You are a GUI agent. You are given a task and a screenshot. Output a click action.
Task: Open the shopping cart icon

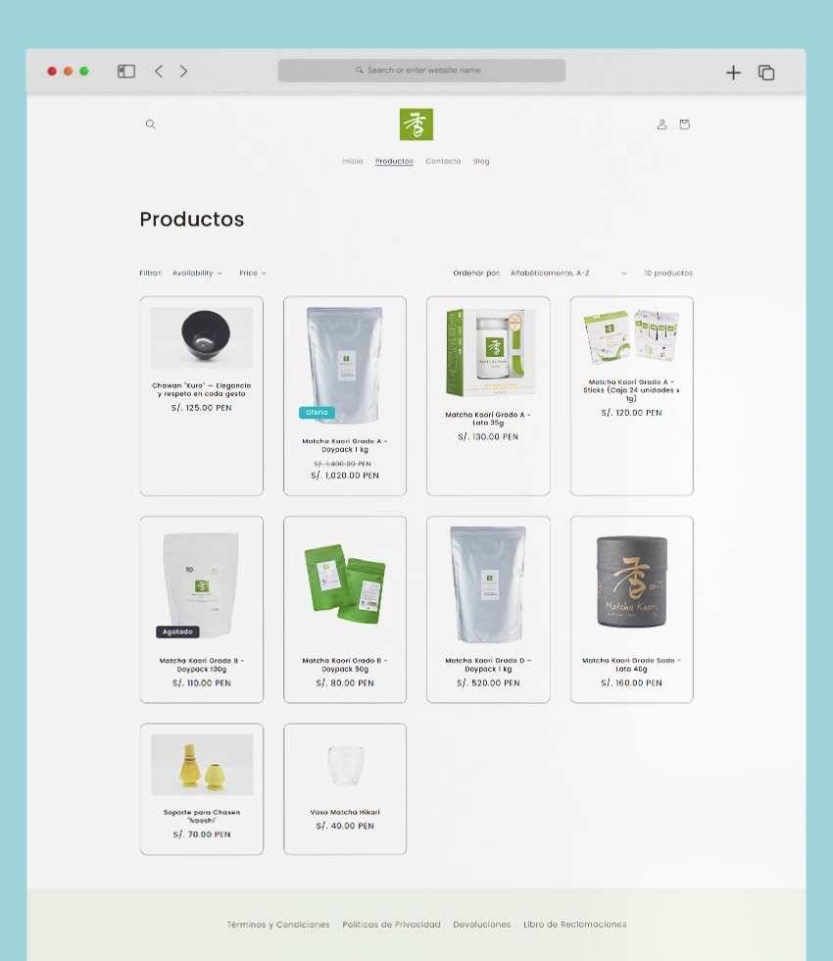click(x=684, y=125)
